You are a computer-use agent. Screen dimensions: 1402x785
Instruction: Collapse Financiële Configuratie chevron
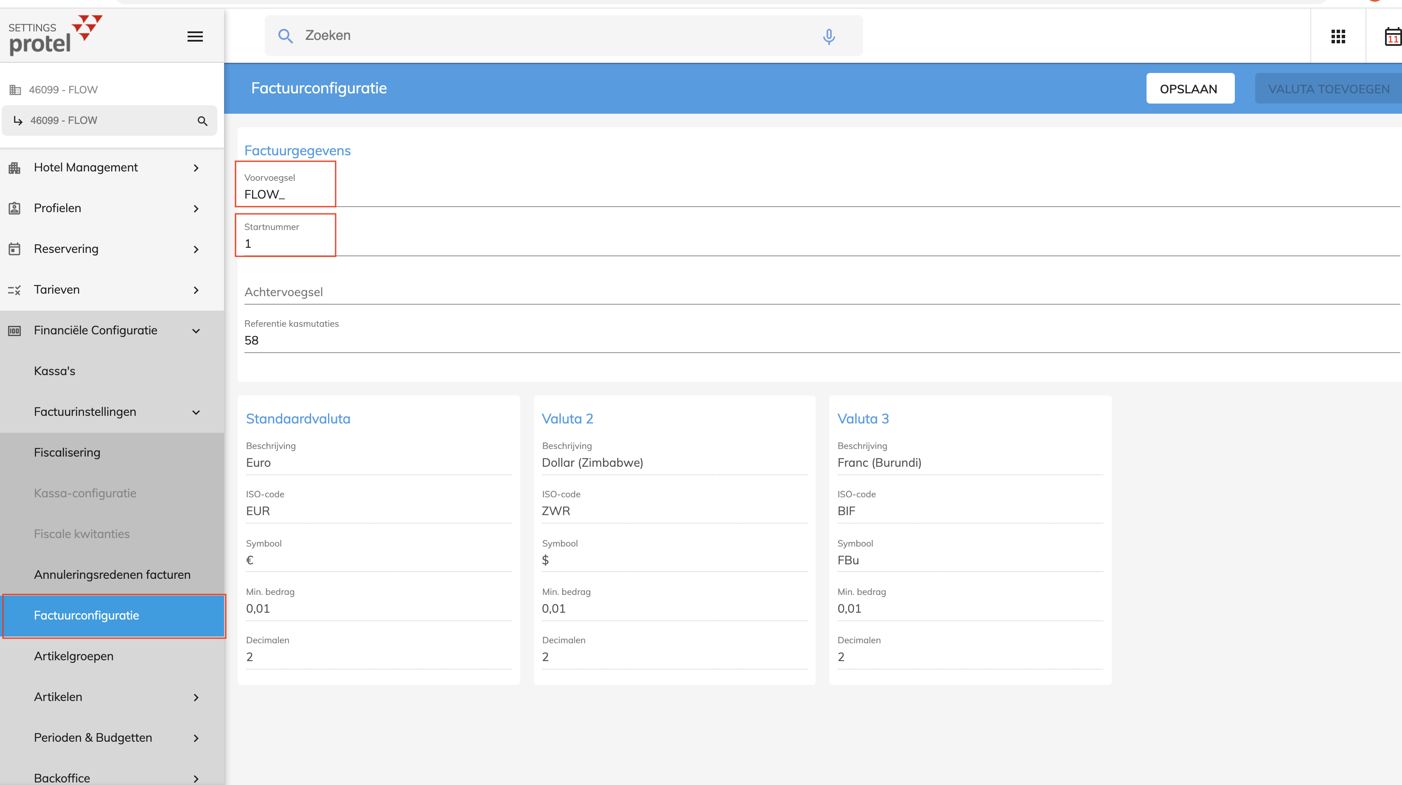point(196,331)
